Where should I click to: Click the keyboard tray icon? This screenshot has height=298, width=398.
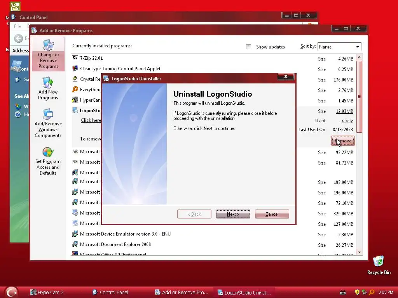[x=343, y=293]
